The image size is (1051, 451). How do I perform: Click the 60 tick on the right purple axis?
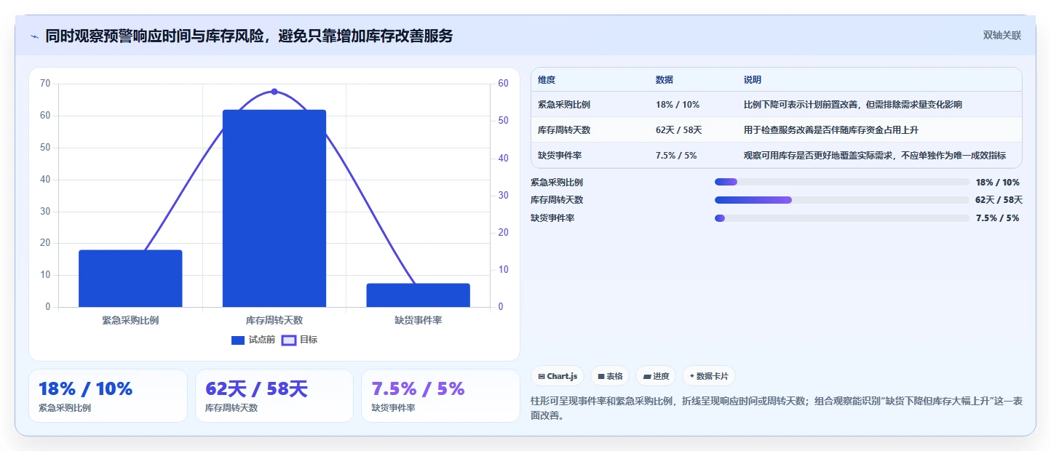503,84
